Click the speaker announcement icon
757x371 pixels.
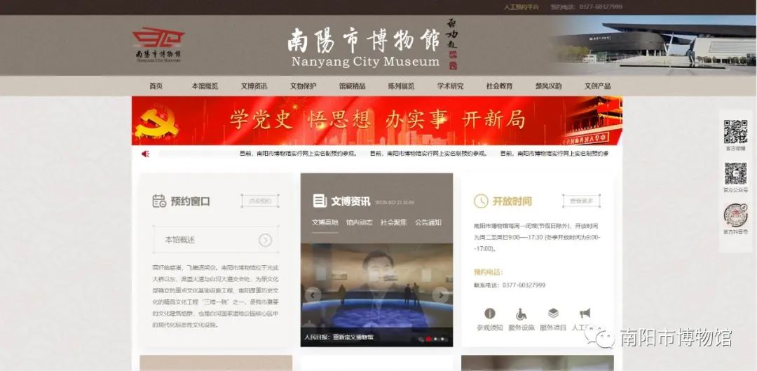[x=145, y=154]
